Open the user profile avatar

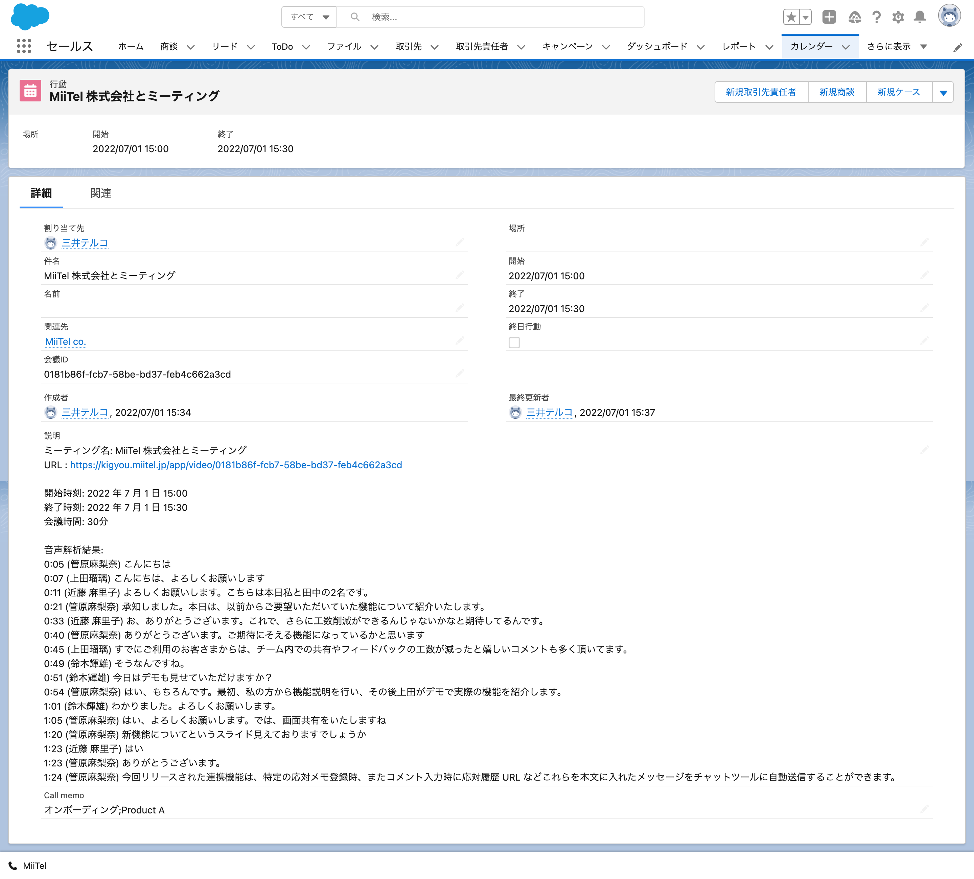pyautogui.click(x=949, y=16)
